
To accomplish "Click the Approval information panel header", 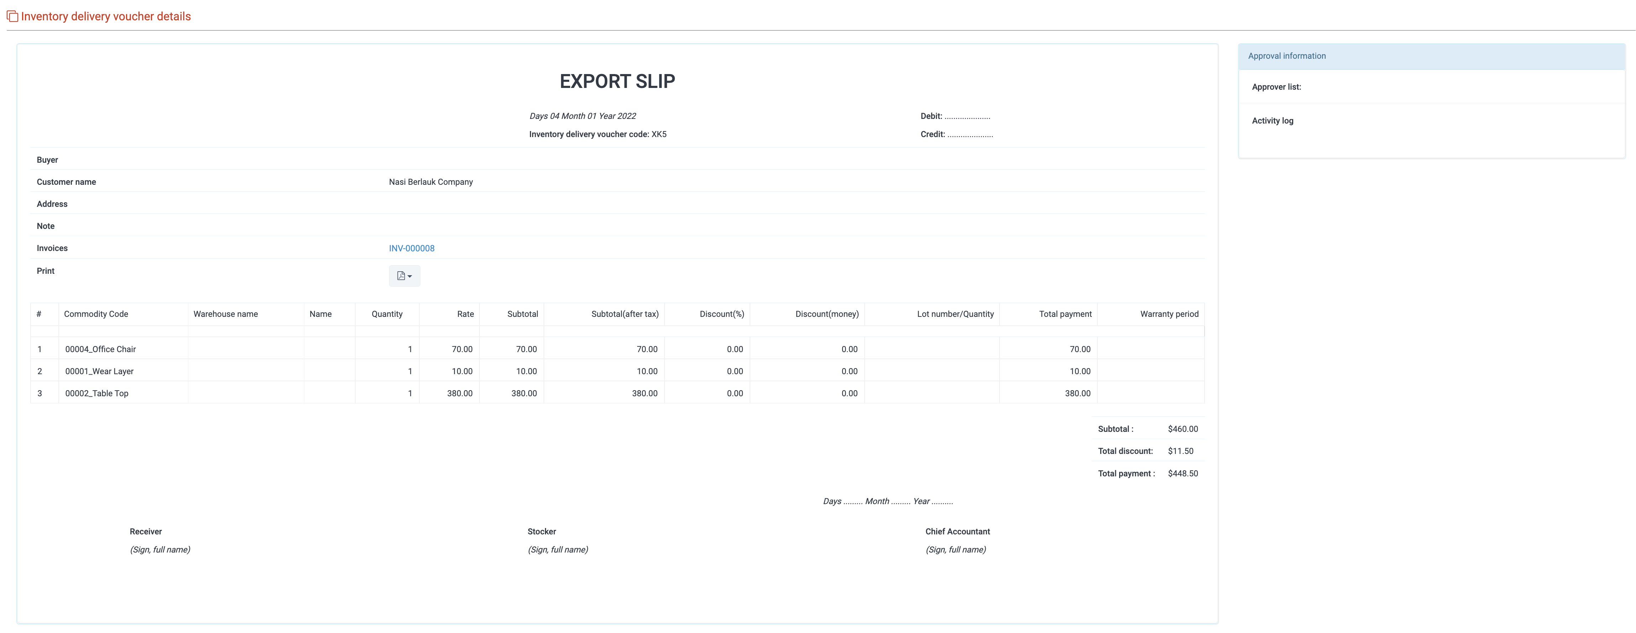I will (1286, 56).
